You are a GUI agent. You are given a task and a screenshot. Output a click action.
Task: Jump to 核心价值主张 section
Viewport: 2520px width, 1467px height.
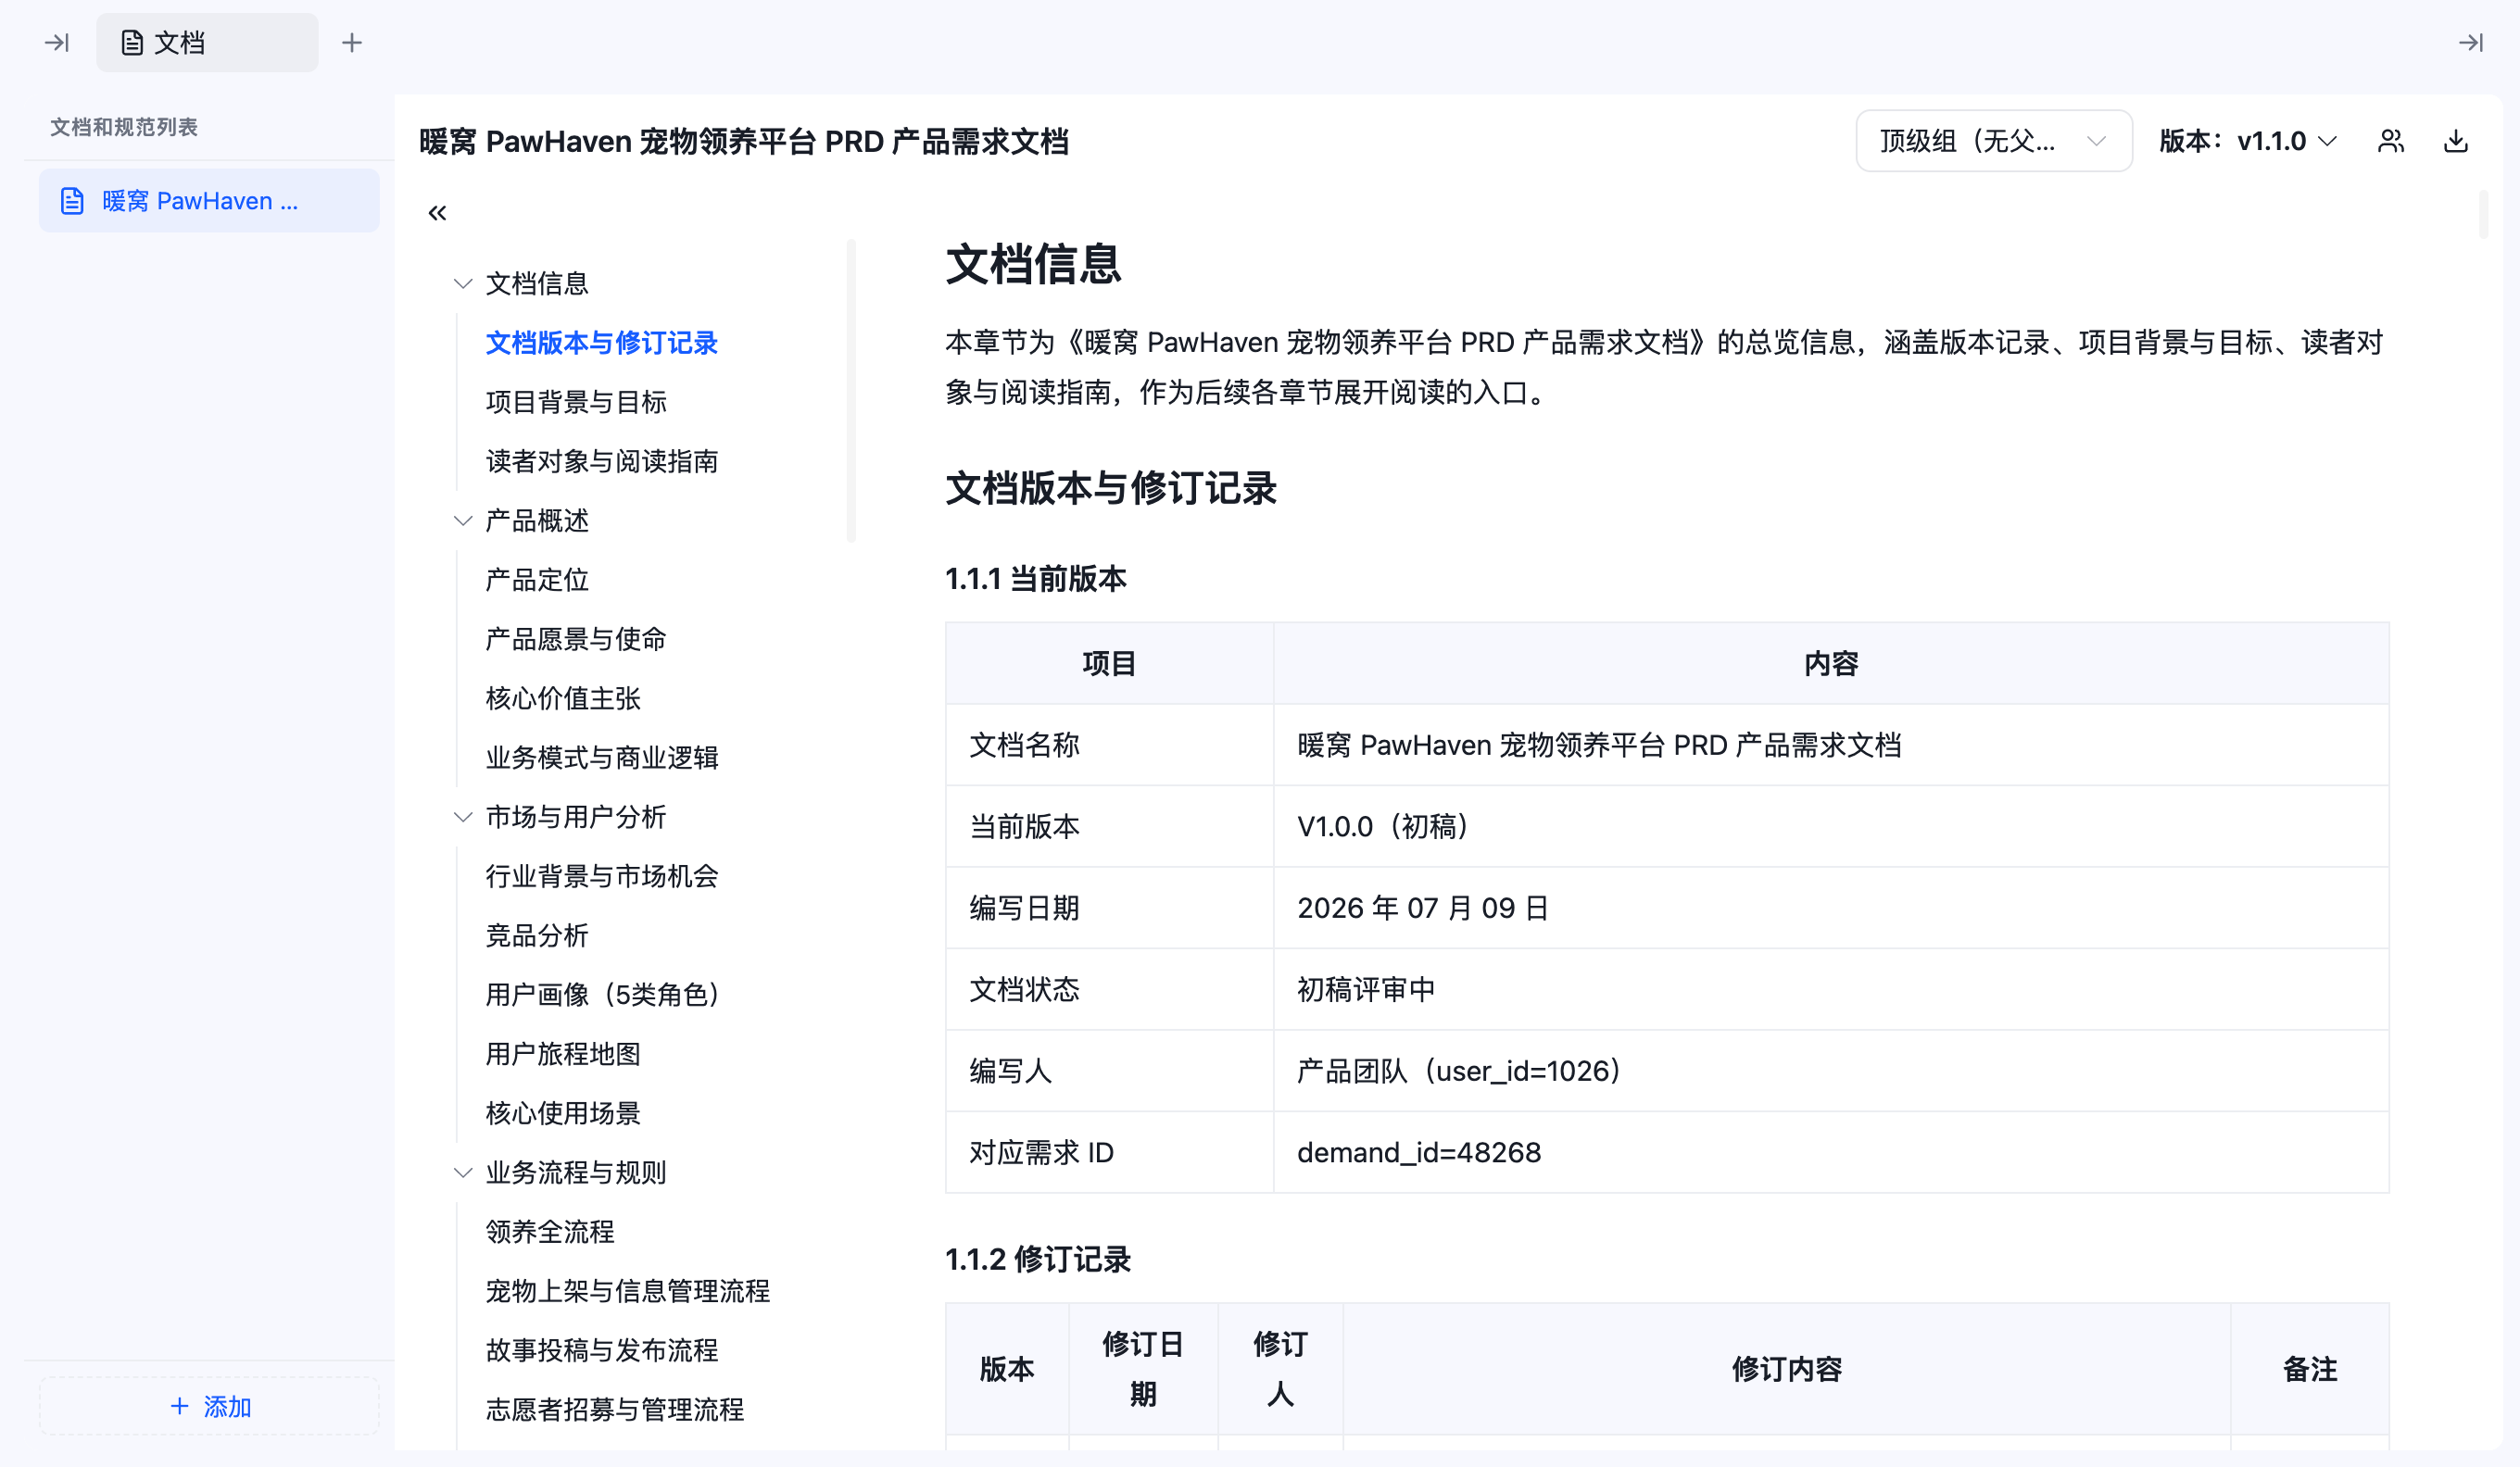pyautogui.click(x=563, y=698)
